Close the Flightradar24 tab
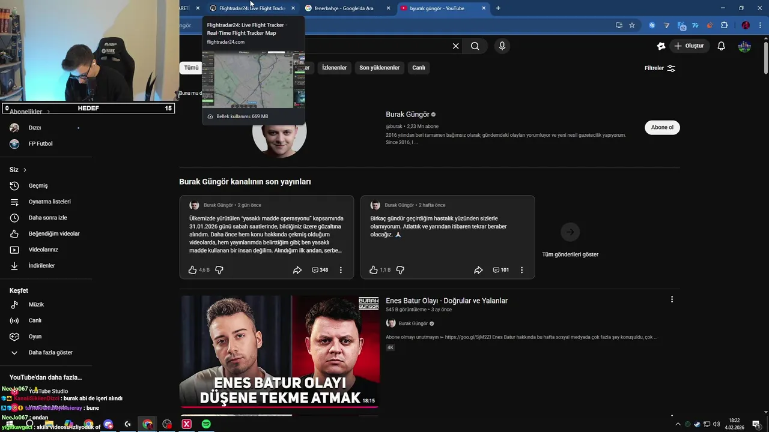The height and width of the screenshot is (432, 769). [293, 8]
